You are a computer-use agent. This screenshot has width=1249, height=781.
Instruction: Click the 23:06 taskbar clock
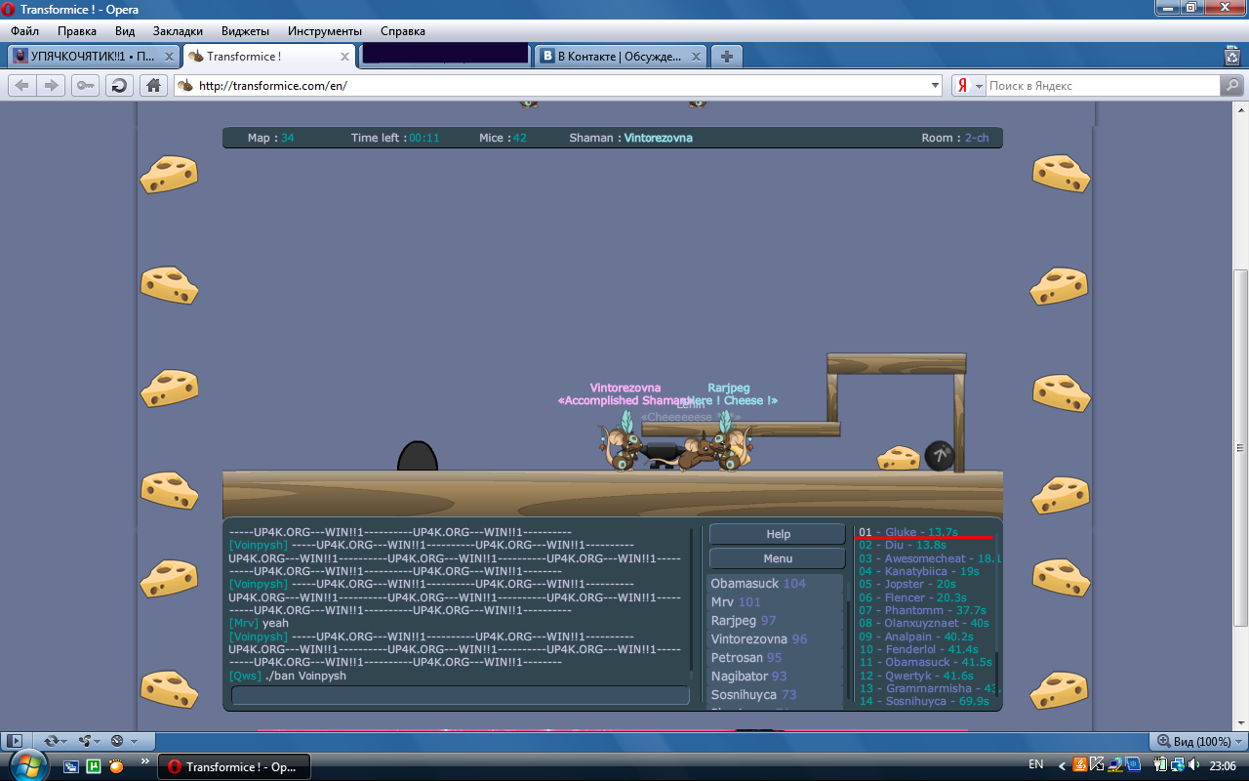coord(1223,765)
